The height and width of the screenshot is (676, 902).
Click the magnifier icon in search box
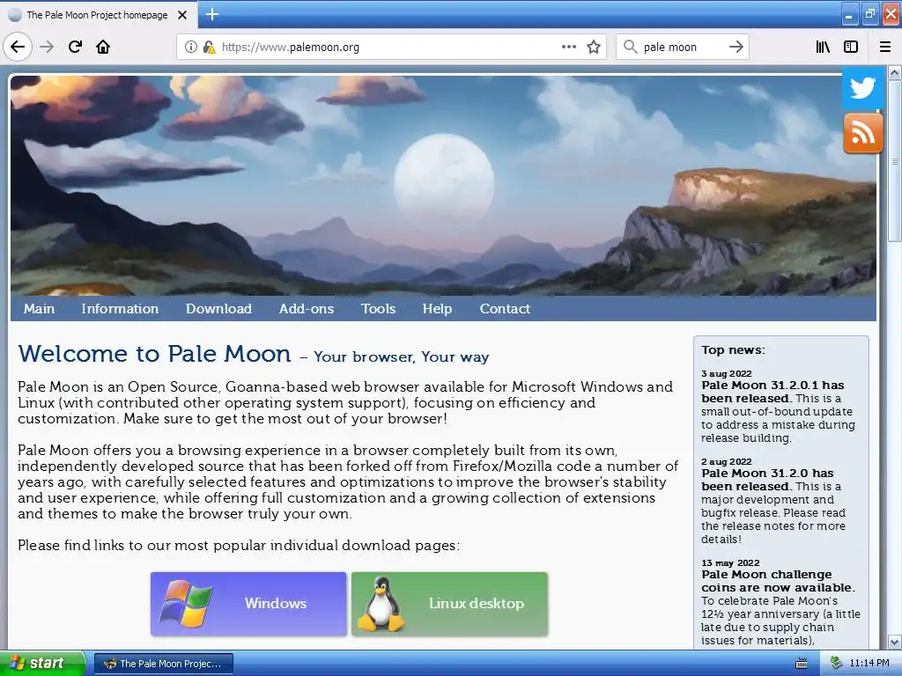click(x=631, y=47)
